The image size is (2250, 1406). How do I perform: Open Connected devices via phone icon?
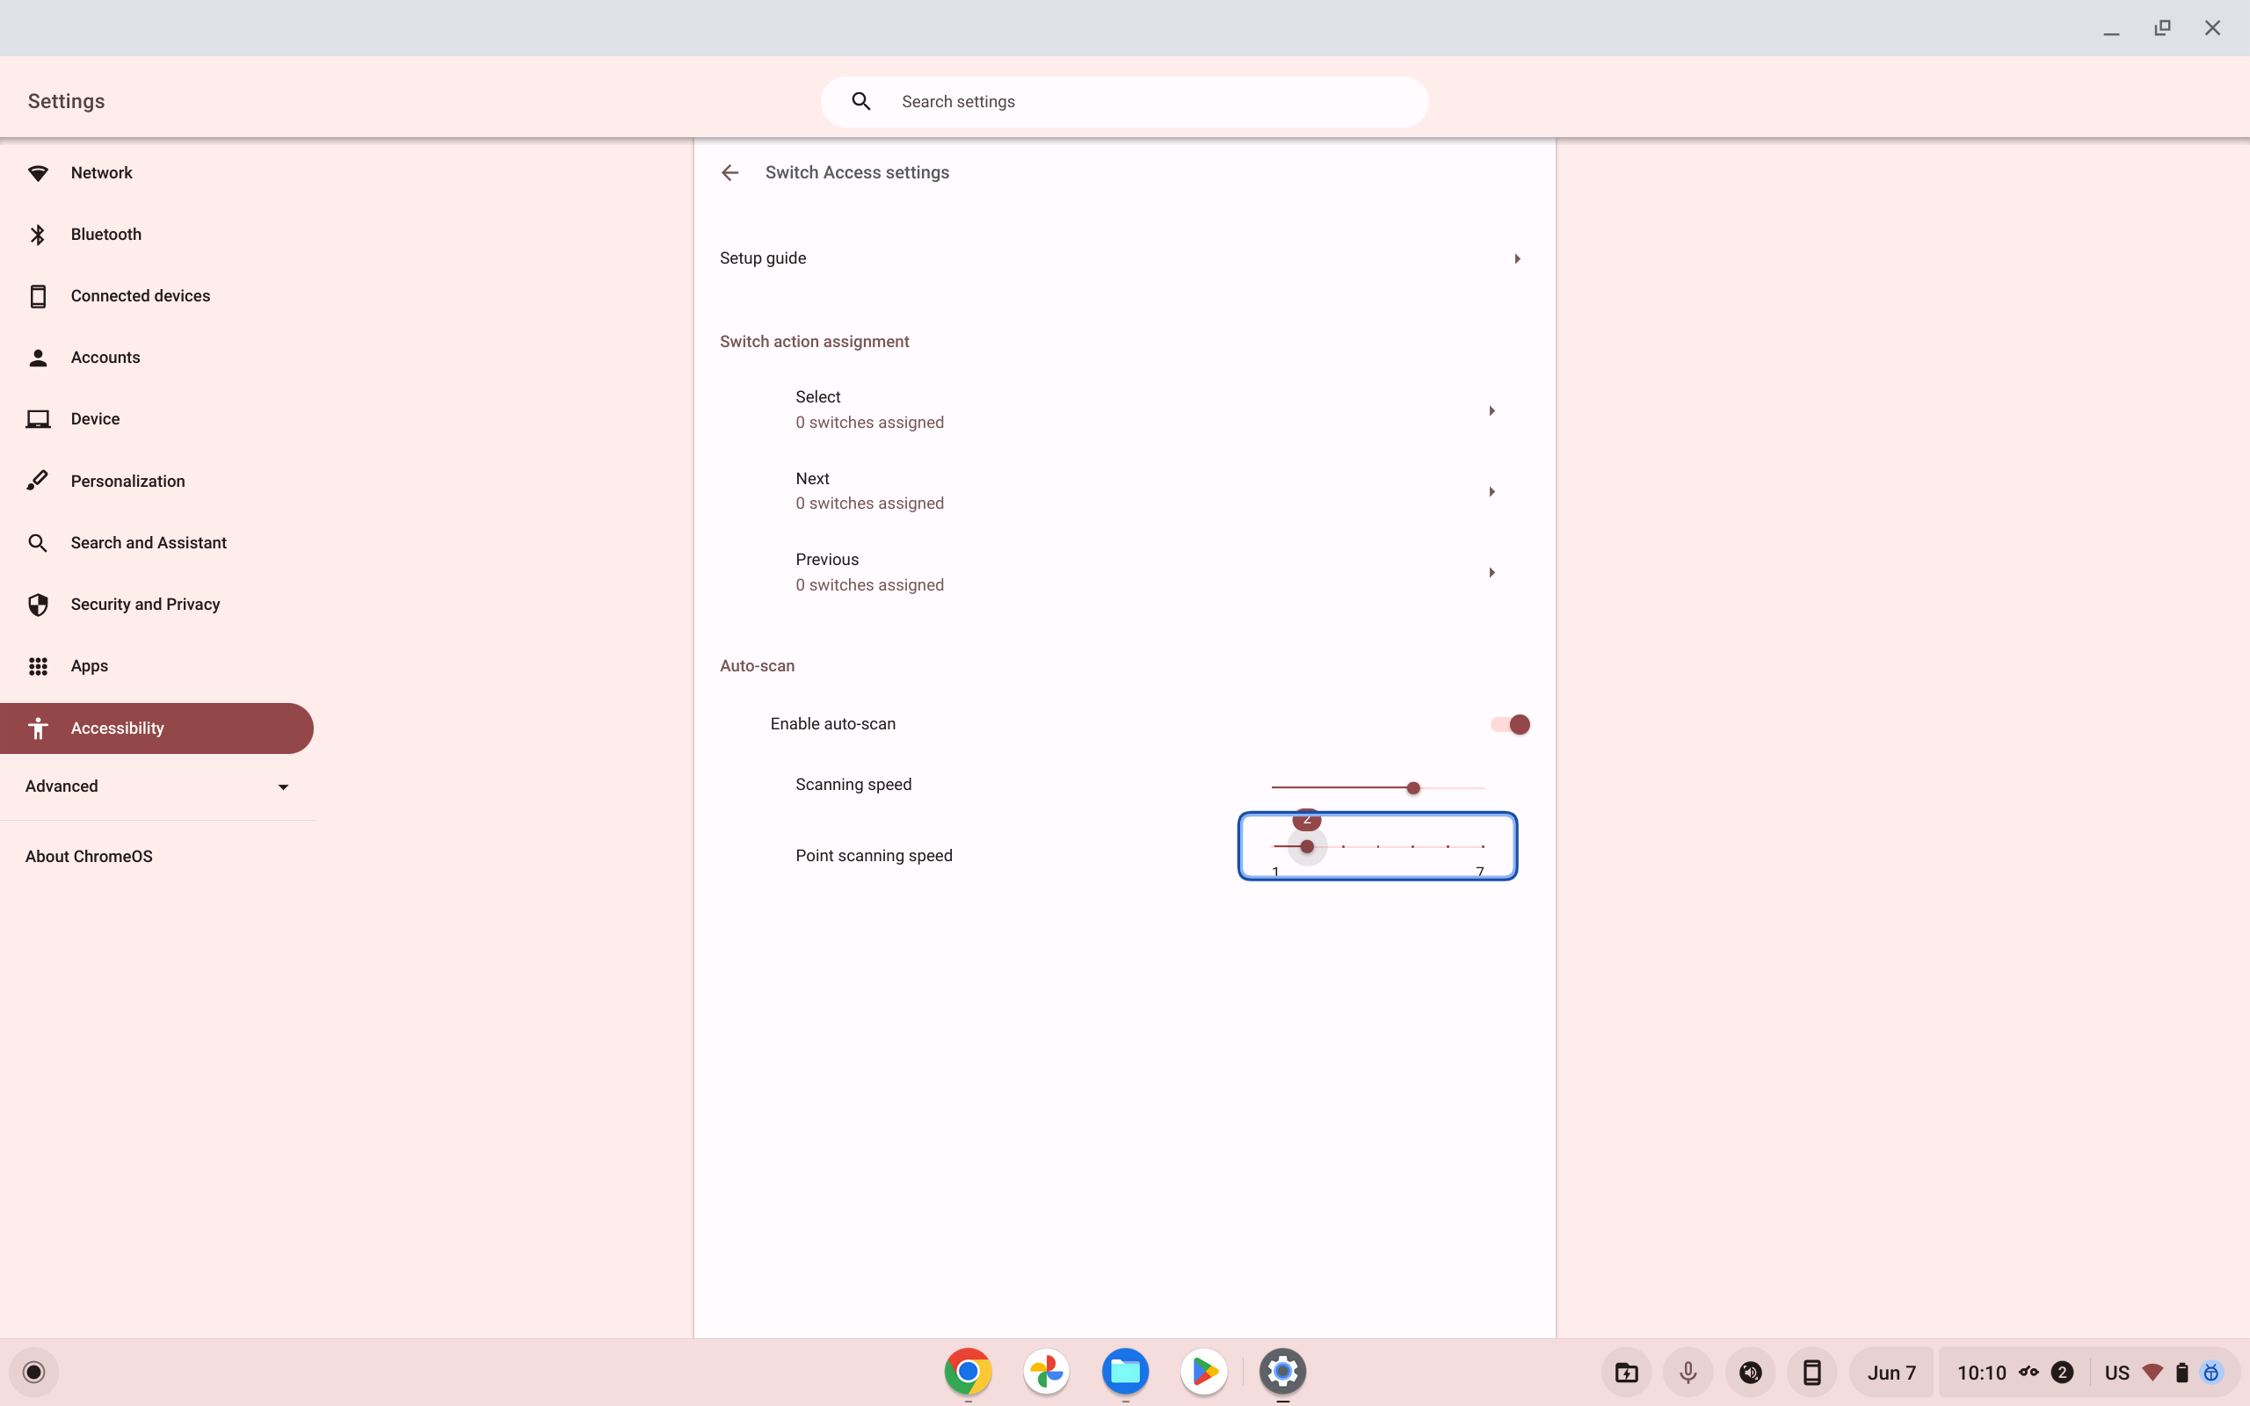[38, 294]
